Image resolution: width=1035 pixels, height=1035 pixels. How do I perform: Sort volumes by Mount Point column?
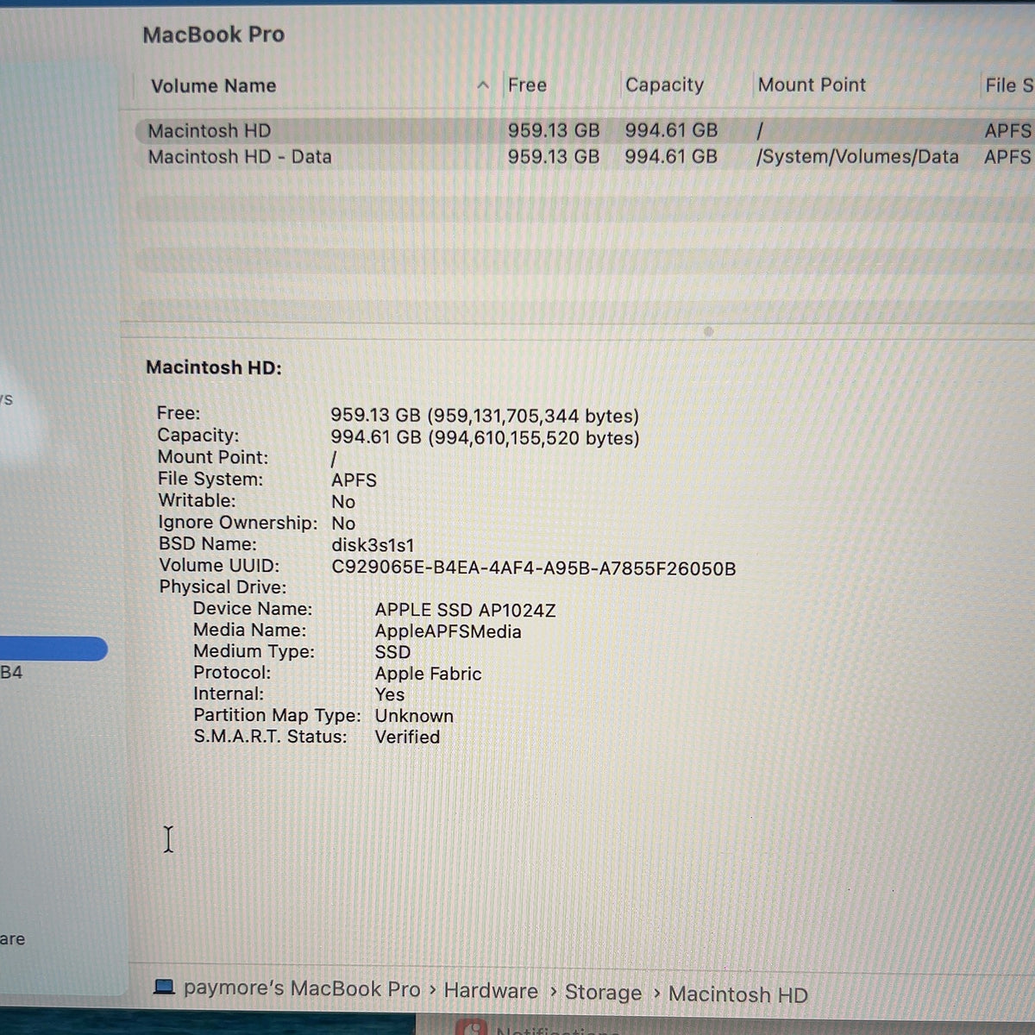(x=812, y=85)
